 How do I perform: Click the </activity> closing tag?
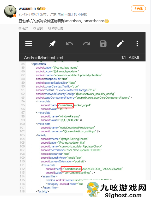pos(43,191)
